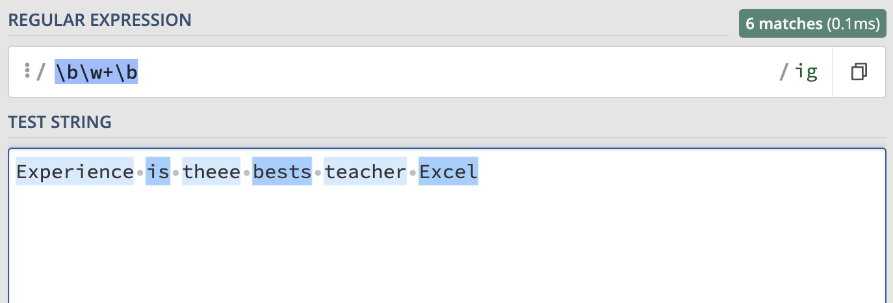Image resolution: width=893 pixels, height=303 pixels.
Task: Click the space dot between "is" and "theee"
Action: click(x=176, y=172)
